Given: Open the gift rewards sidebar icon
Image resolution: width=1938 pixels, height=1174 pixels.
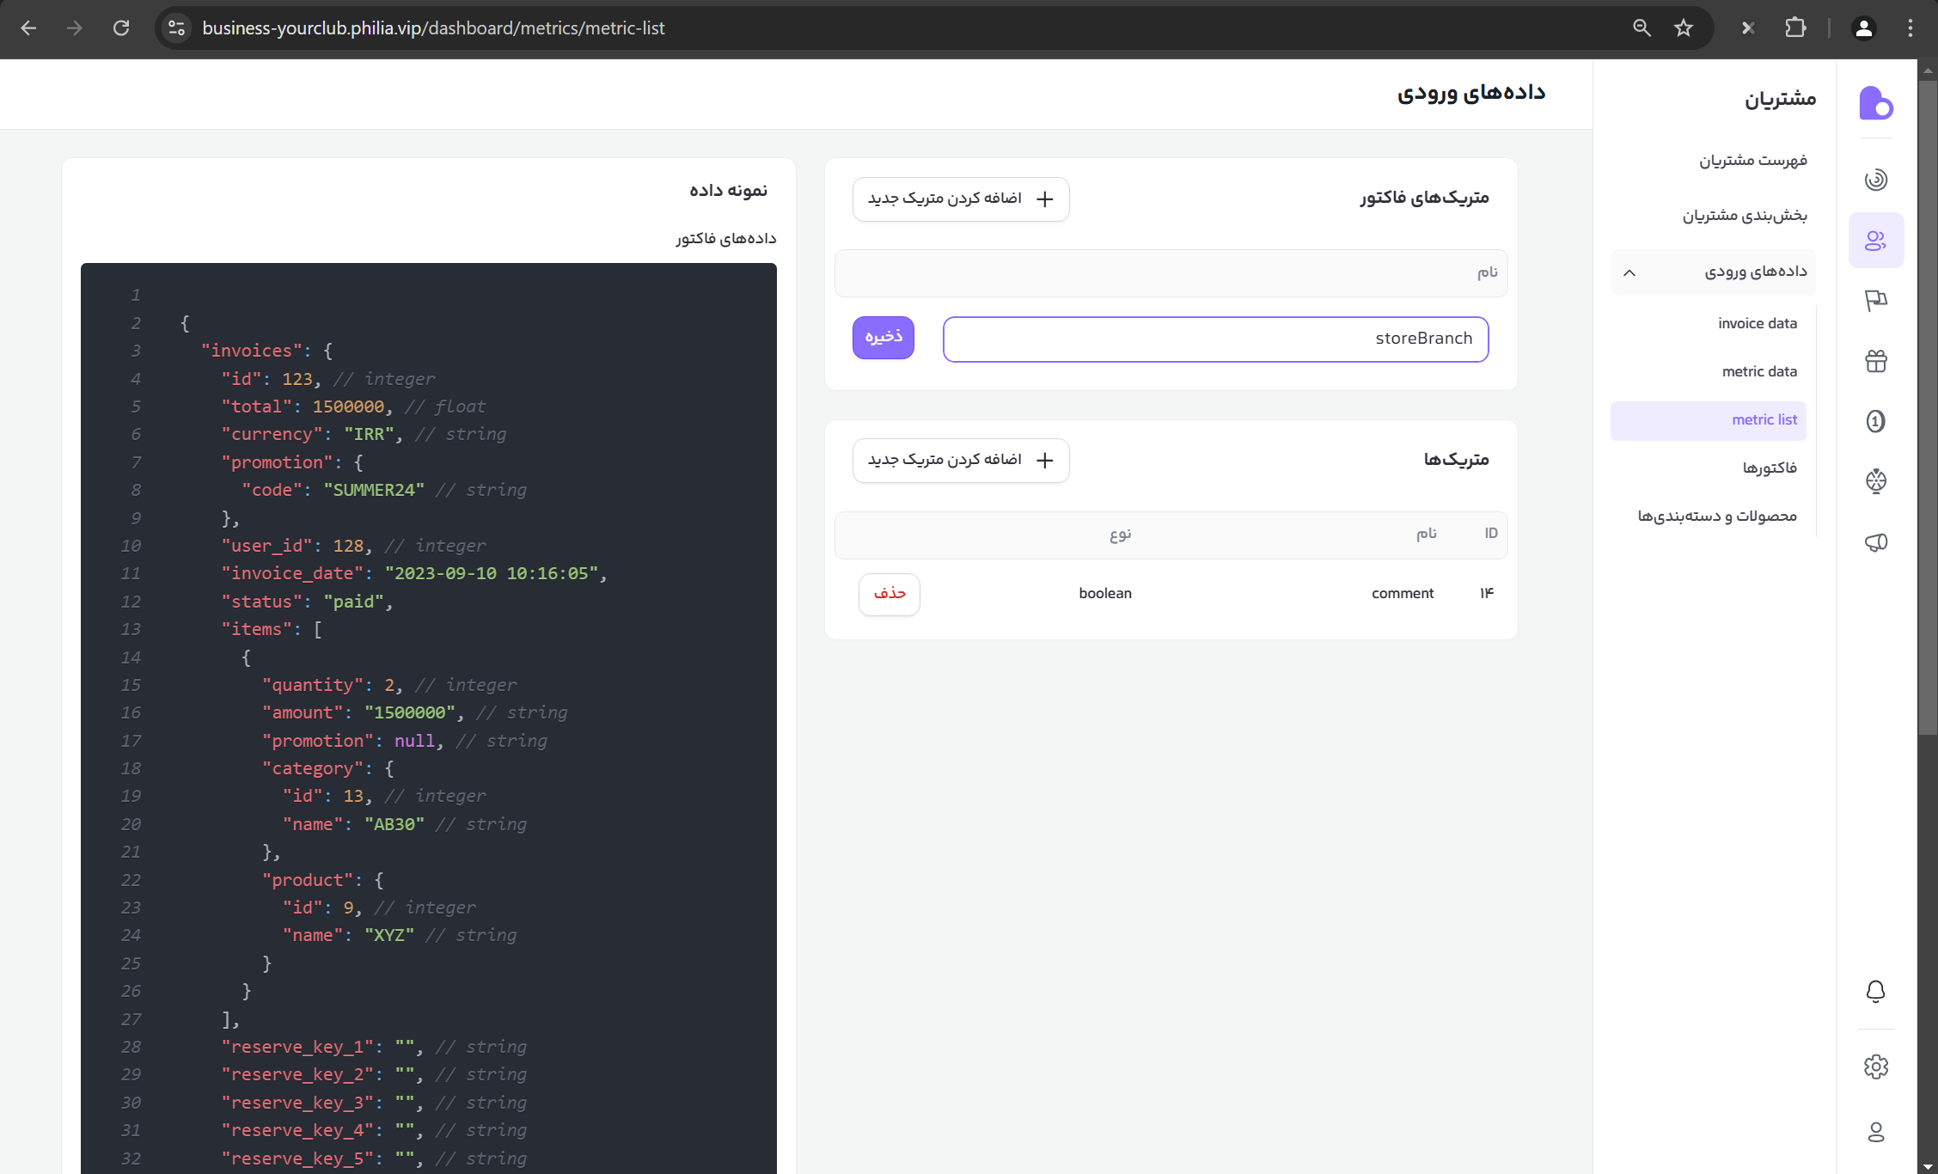Looking at the screenshot, I should tap(1875, 361).
